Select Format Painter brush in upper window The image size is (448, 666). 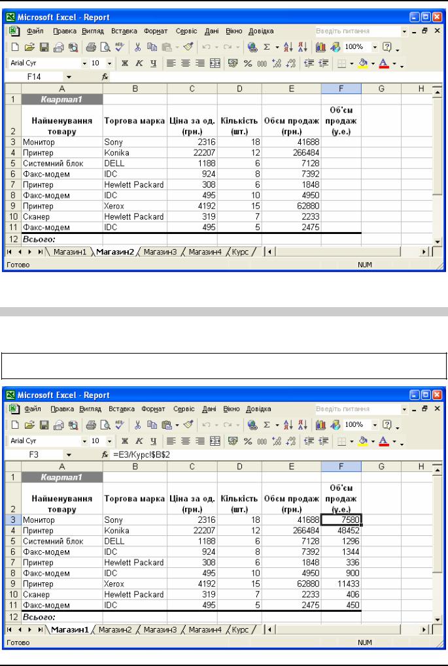[188, 47]
